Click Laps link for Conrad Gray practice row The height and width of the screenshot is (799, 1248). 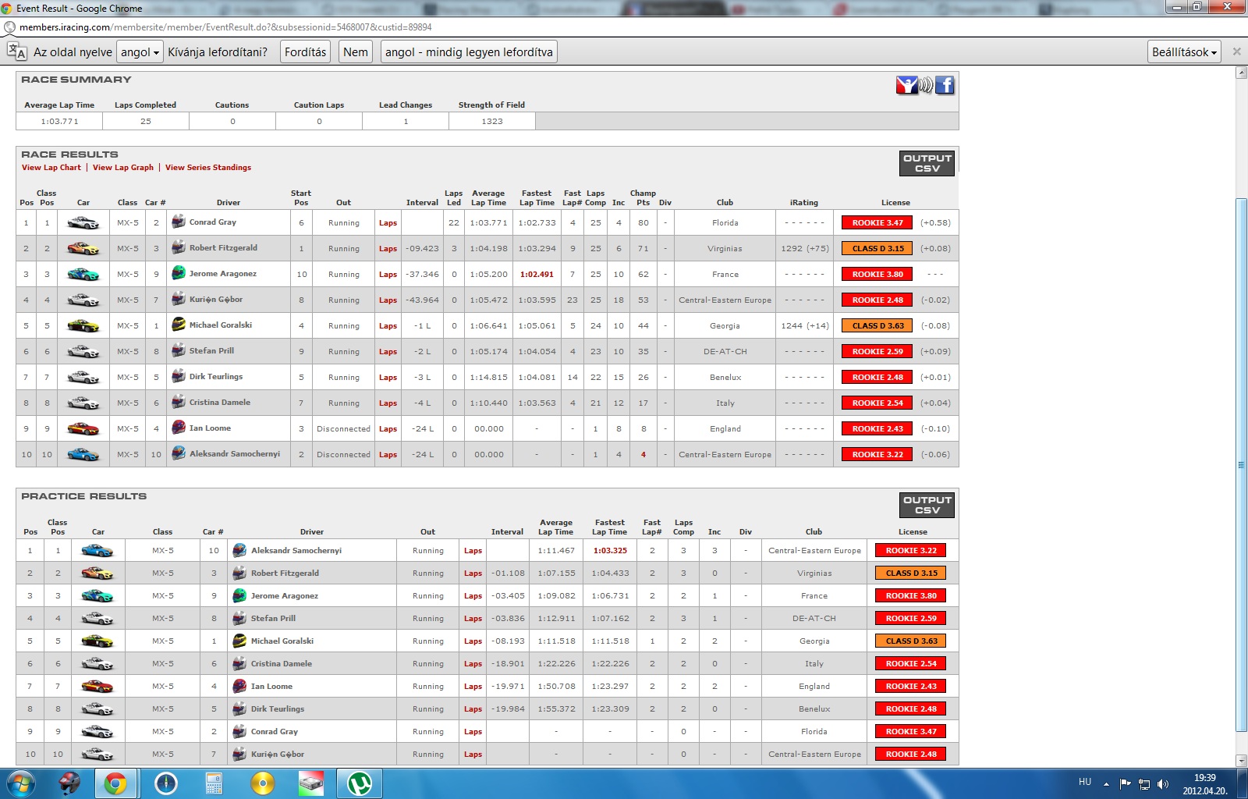(x=473, y=732)
